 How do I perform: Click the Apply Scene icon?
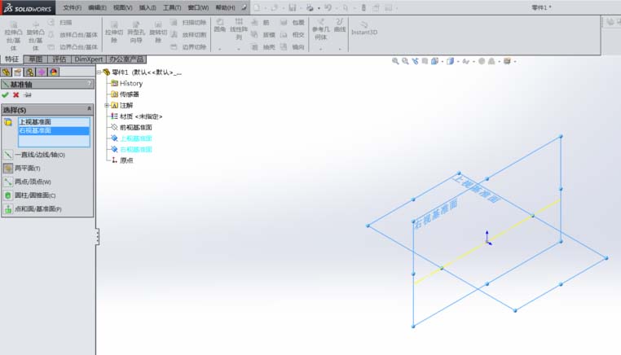pos(491,61)
